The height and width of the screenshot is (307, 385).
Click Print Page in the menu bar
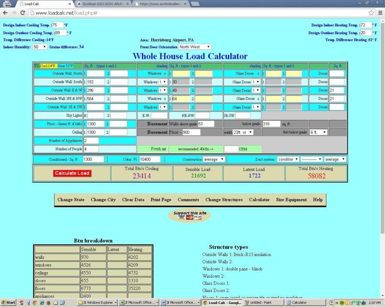(161, 200)
